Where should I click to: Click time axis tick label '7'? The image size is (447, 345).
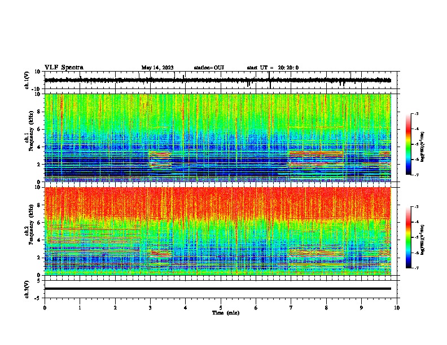(291, 308)
